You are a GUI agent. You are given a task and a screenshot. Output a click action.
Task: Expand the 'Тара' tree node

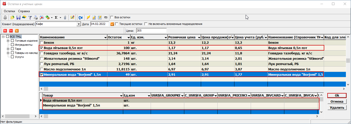[8, 49]
